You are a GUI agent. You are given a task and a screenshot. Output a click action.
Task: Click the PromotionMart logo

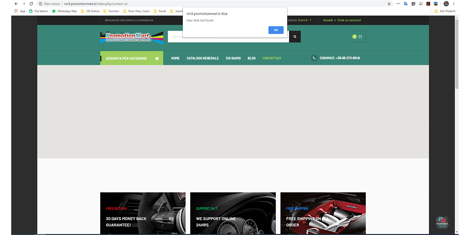click(x=132, y=38)
